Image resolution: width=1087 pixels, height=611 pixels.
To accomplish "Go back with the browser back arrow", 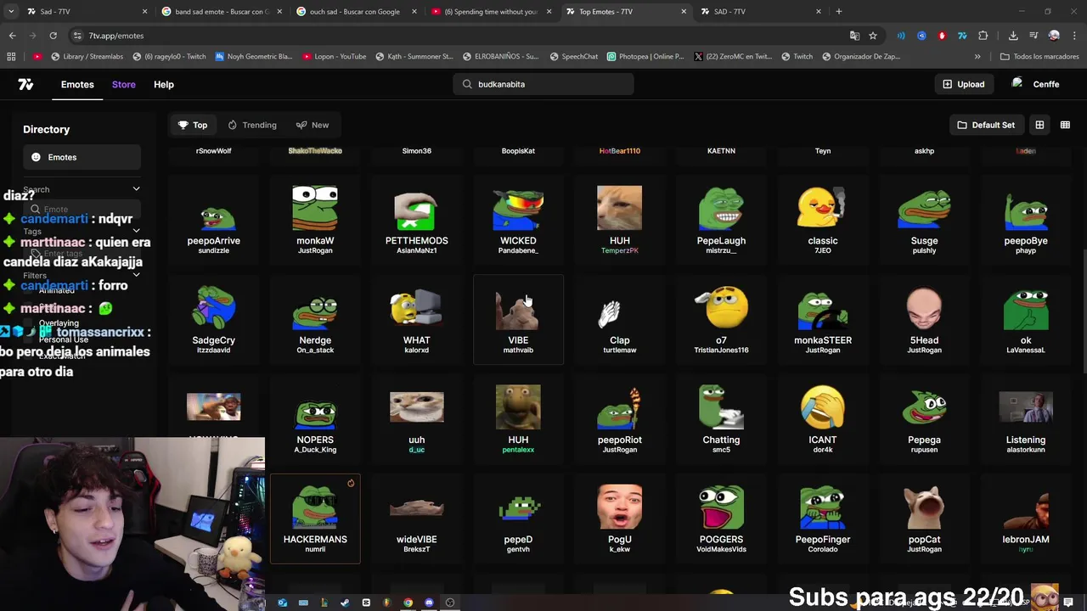I will pyautogui.click(x=12, y=36).
